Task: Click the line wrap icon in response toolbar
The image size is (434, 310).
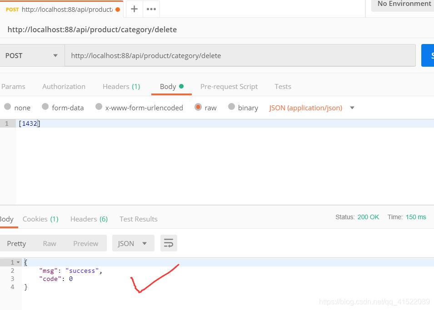Action: coord(169,243)
